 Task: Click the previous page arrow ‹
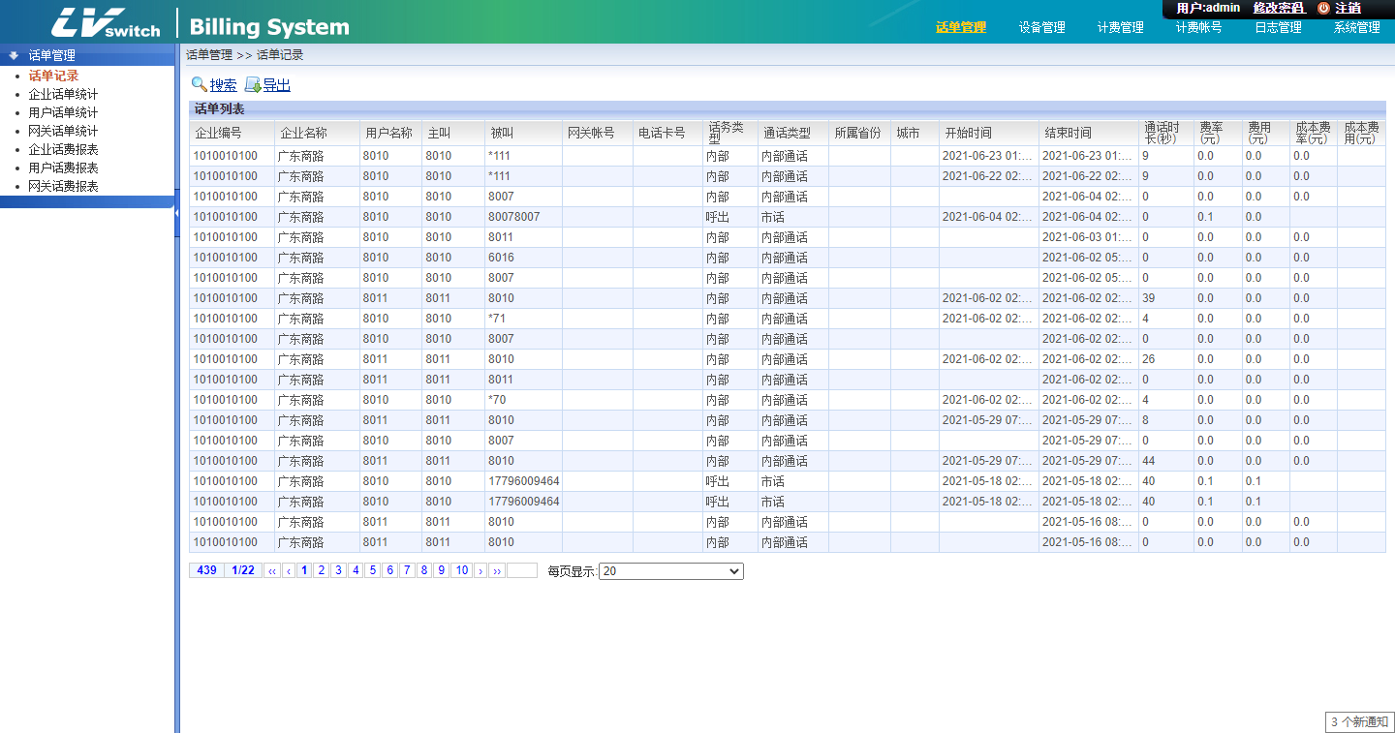(289, 570)
